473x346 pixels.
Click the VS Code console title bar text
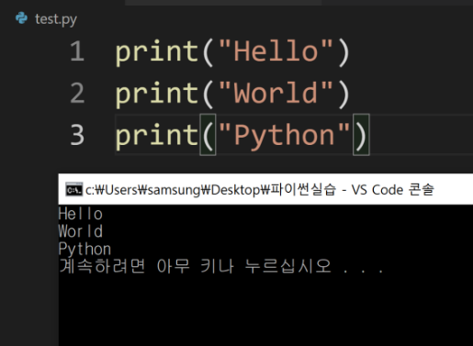pos(260,190)
